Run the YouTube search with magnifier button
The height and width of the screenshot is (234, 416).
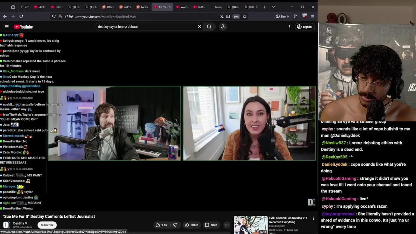pyautogui.click(x=209, y=27)
